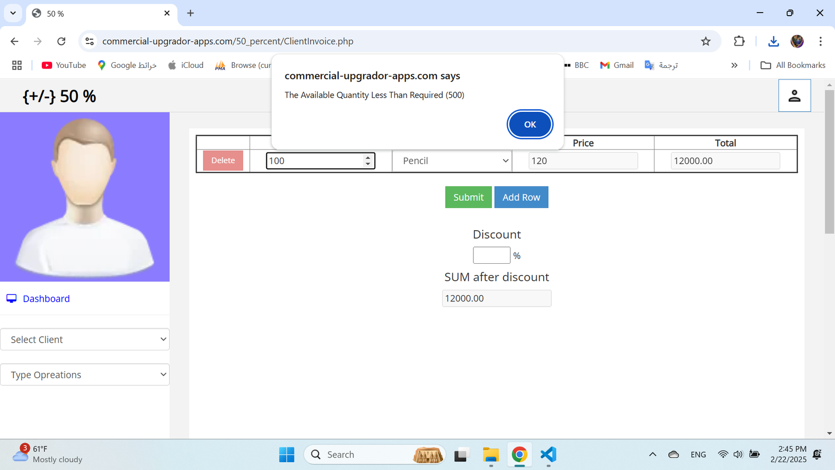The height and width of the screenshot is (470, 835).
Task: Increase quantity using the stepper arrows
Action: (x=368, y=157)
